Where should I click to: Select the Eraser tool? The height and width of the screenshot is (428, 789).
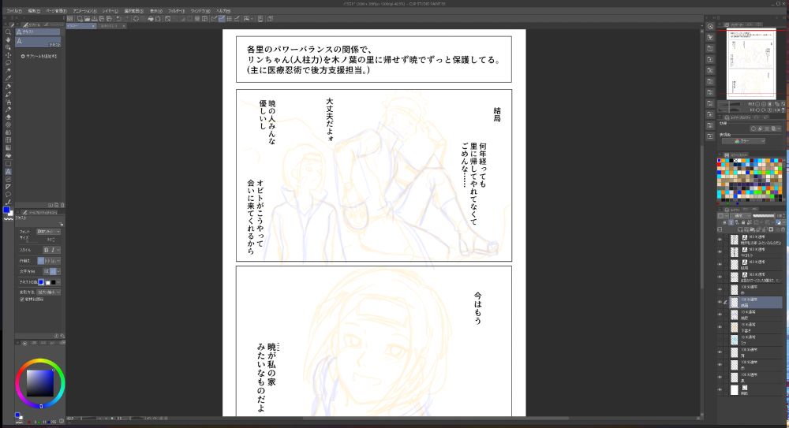click(x=8, y=117)
